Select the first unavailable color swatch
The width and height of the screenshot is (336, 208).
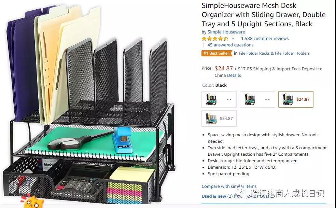pyautogui.click(x=219, y=99)
